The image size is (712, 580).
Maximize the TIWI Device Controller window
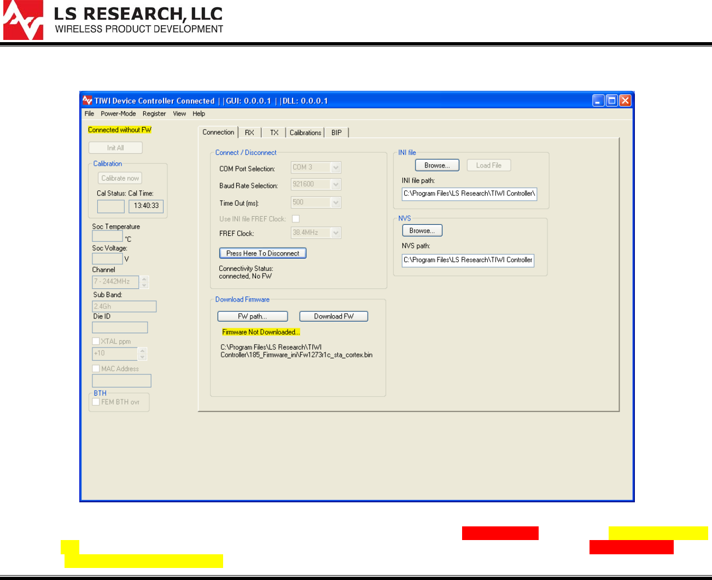point(612,101)
